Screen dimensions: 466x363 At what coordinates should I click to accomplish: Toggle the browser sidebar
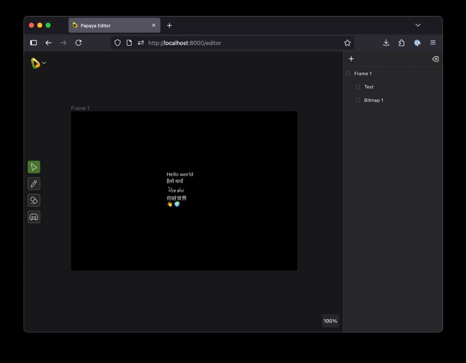[x=34, y=43]
